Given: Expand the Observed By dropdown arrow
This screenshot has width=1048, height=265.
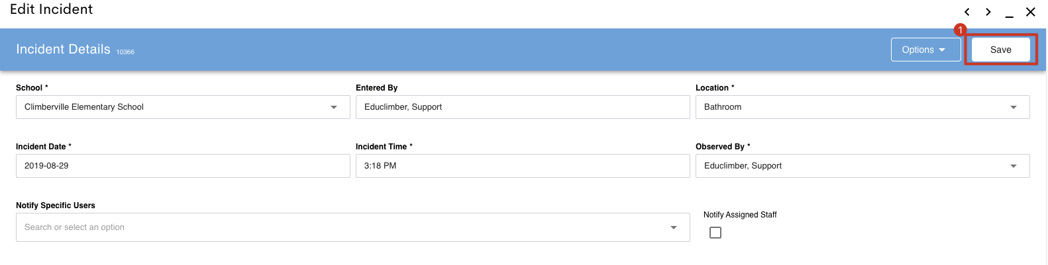Looking at the screenshot, I should pyautogui.click(x=1014, y=166).
